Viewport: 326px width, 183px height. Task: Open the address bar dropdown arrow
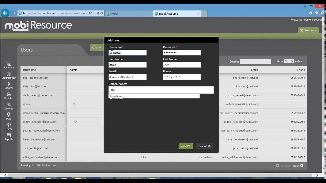pos(94,13)
